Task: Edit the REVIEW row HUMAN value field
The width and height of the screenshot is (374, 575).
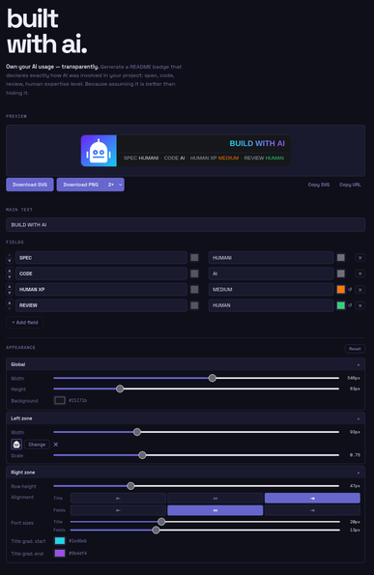Action: pos(271,305)
